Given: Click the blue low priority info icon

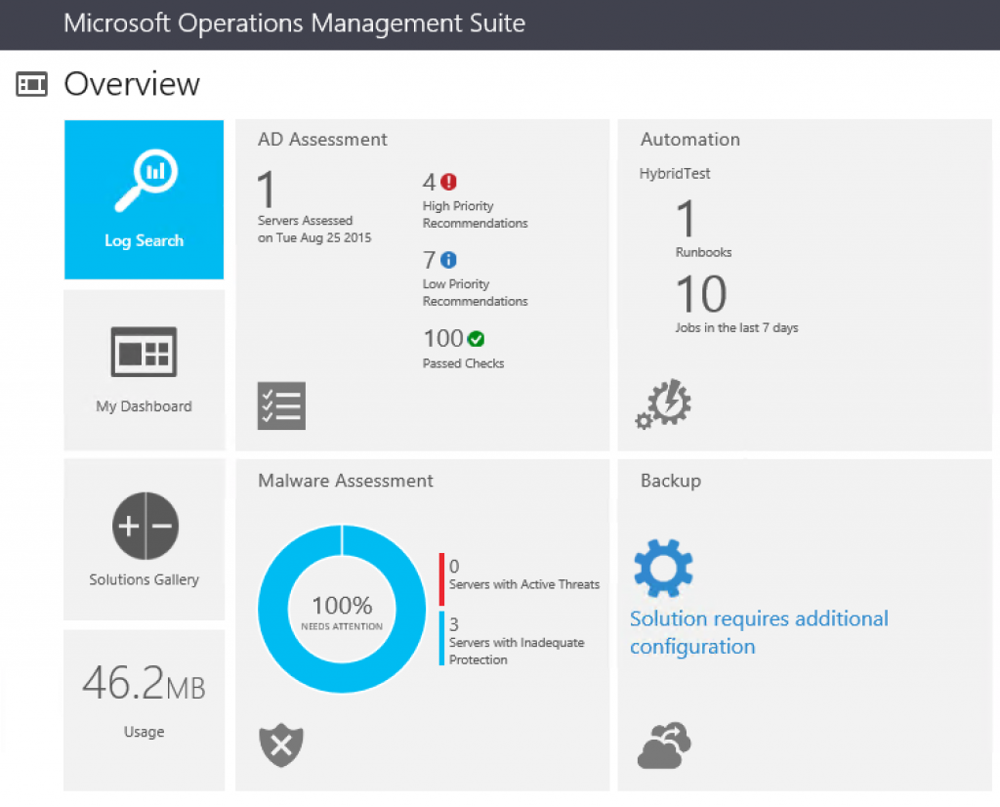Looking at the screenshot, I should tap(449, 260).
